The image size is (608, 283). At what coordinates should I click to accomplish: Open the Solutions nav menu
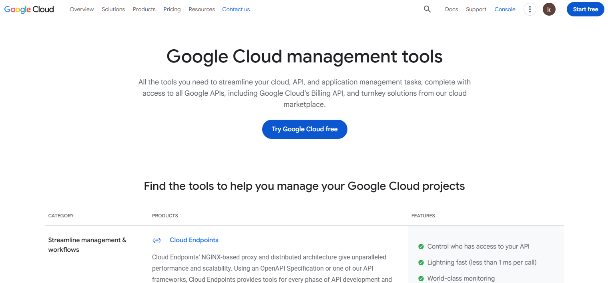113,9
